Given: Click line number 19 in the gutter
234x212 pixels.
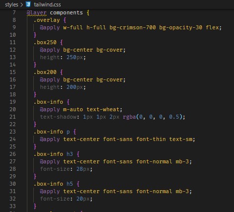Looking at the screenshot, I should pyautogui.click(x=12, y=102).
